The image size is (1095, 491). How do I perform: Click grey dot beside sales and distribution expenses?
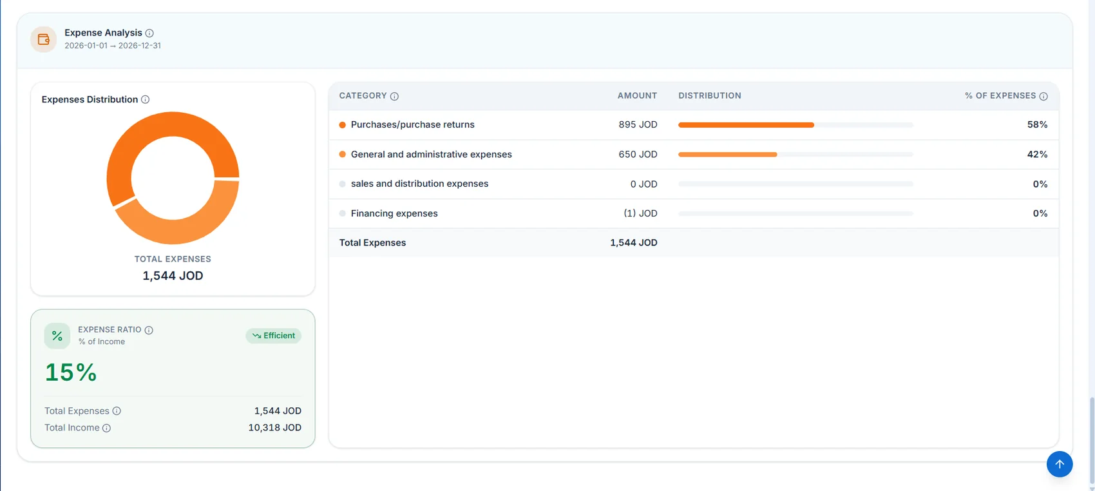343,184
